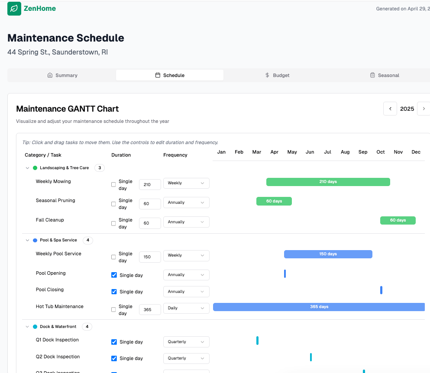Click the Pool & Spa count badge 4
430x373 pixels.
88,240
